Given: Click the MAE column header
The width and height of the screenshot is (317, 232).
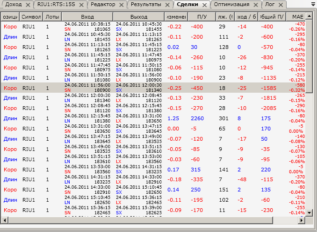Looking at the screenshot, I should pos(297,16).
